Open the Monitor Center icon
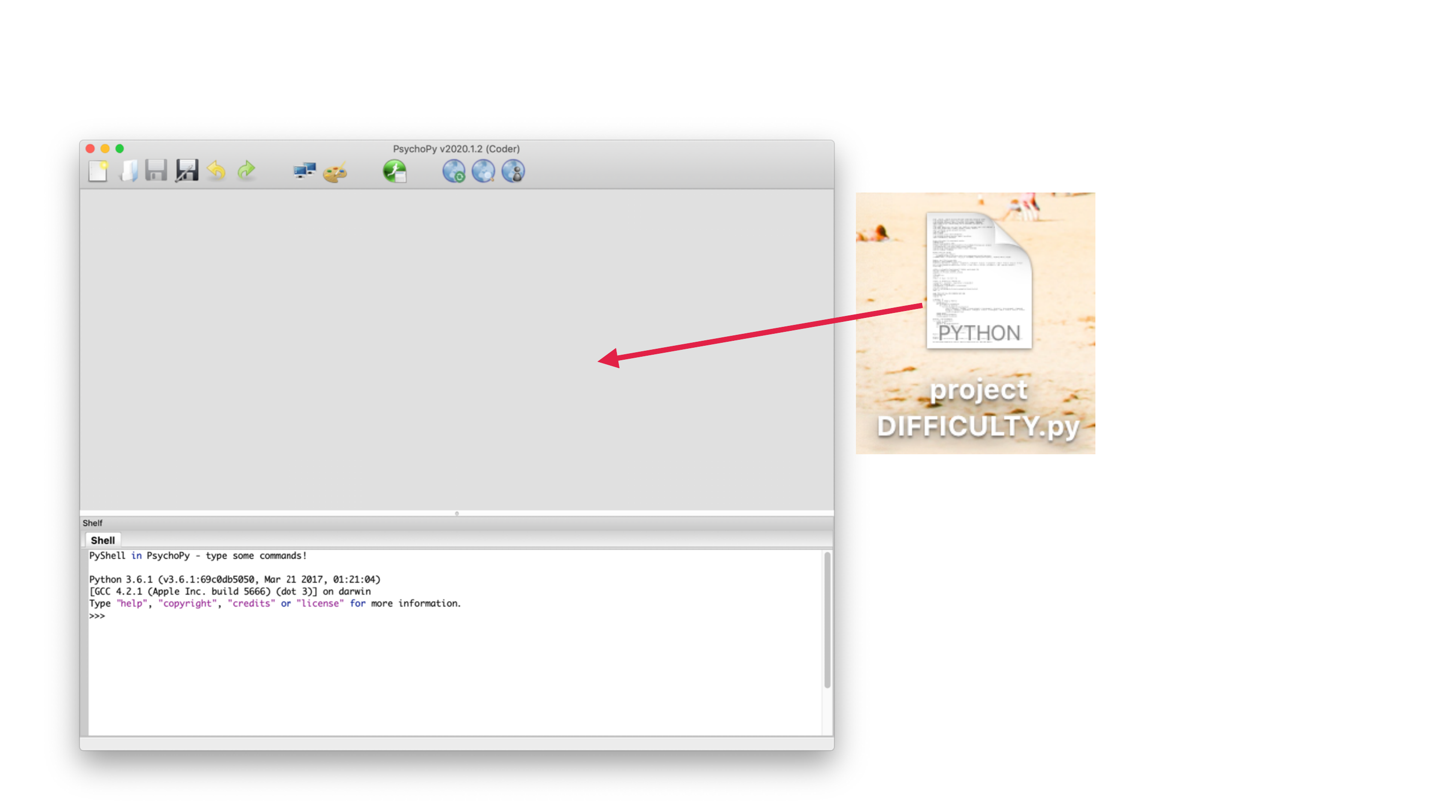 coord(305,171)
